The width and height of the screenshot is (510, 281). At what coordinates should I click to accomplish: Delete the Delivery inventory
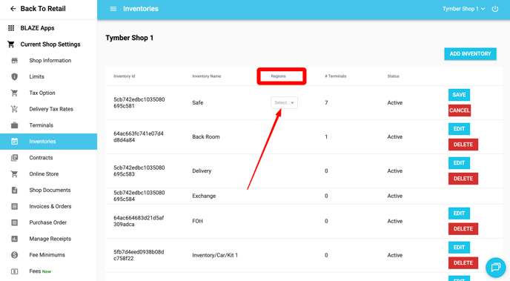[x=463, y=179]
